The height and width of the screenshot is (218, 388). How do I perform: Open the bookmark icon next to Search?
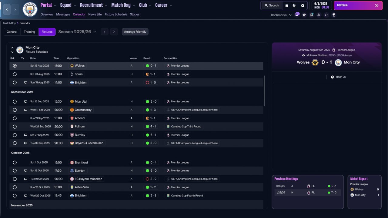[x=286, y=5]
